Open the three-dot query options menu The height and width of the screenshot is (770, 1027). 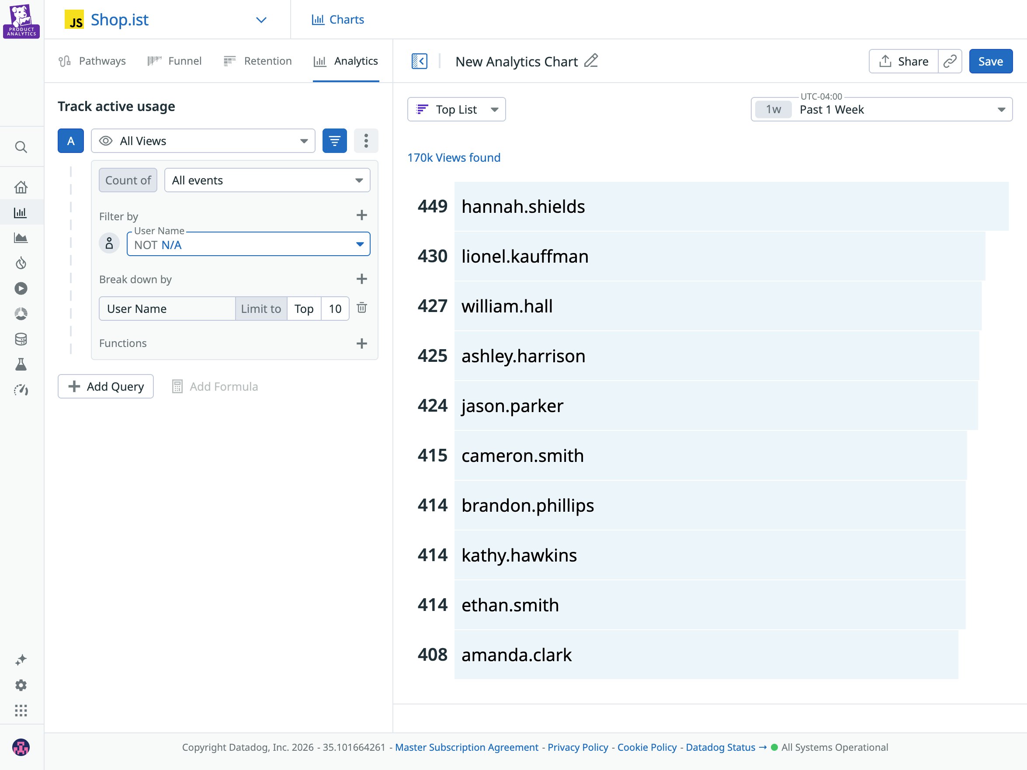point(366,141)
